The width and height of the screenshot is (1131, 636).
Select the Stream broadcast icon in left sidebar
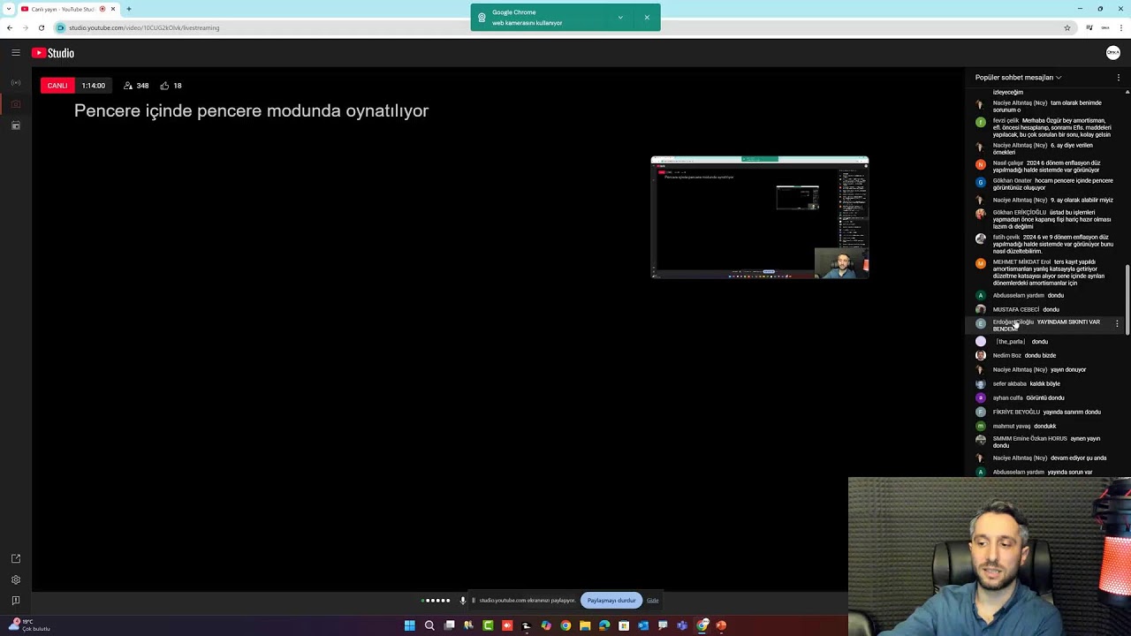click(16, 83)
